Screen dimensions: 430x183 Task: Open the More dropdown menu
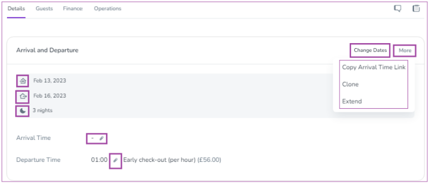(x=405, y=51)
